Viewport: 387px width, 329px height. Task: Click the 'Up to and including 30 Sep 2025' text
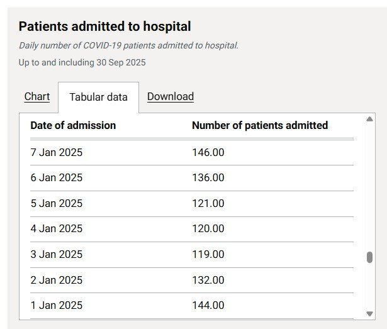(x=82, y=62)
